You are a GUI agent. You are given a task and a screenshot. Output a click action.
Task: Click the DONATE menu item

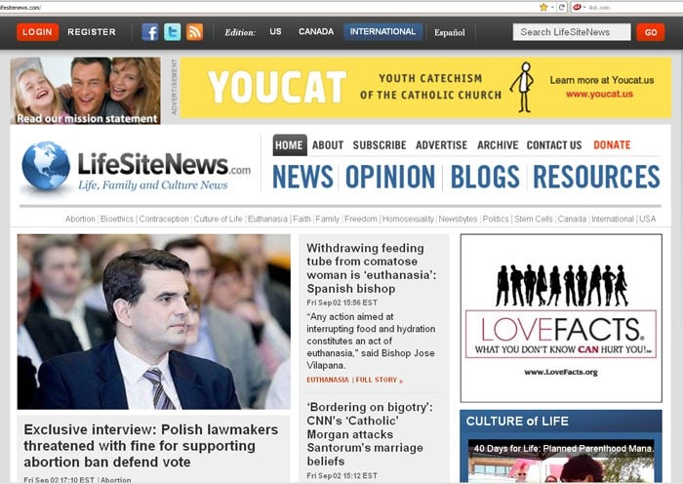point(612,145)
